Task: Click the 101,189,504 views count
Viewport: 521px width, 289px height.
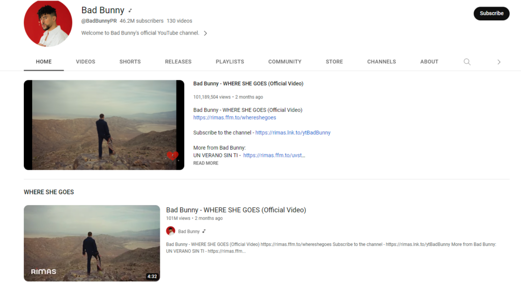Action: pyautogui.click(x=212, y=97)
